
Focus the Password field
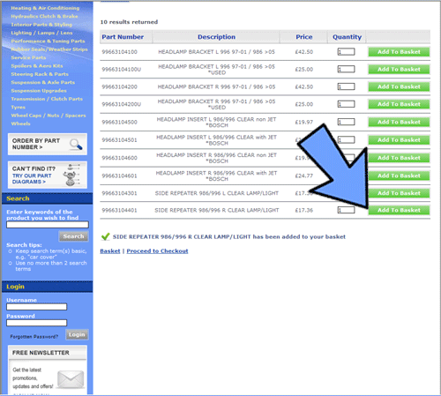click(37, 323)
